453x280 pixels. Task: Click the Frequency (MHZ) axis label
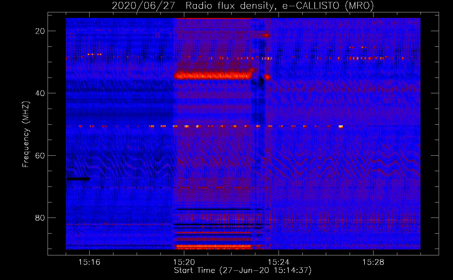[x=26, y=134]
